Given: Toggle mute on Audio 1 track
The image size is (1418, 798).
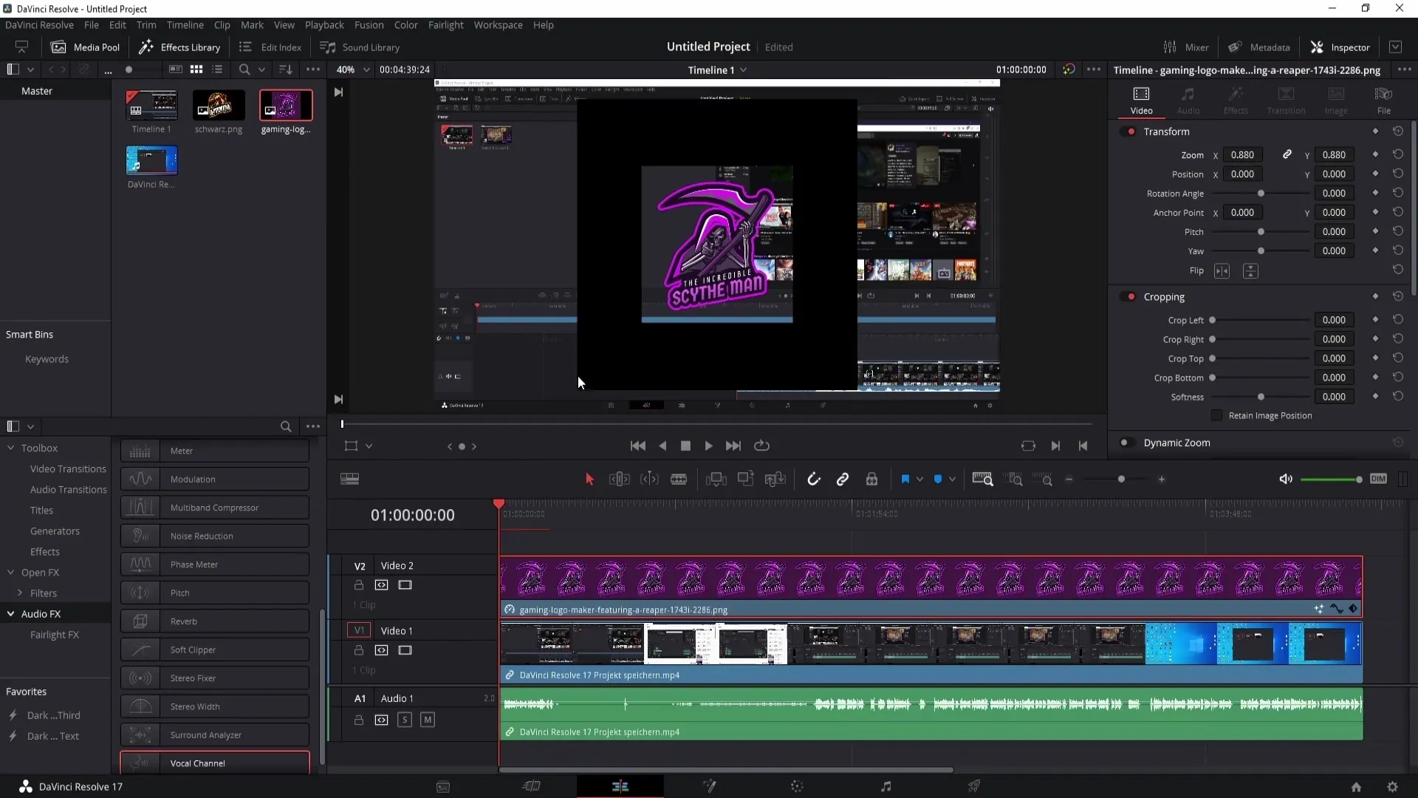Looking at the screenshot, I should click(x=427, y=719).
